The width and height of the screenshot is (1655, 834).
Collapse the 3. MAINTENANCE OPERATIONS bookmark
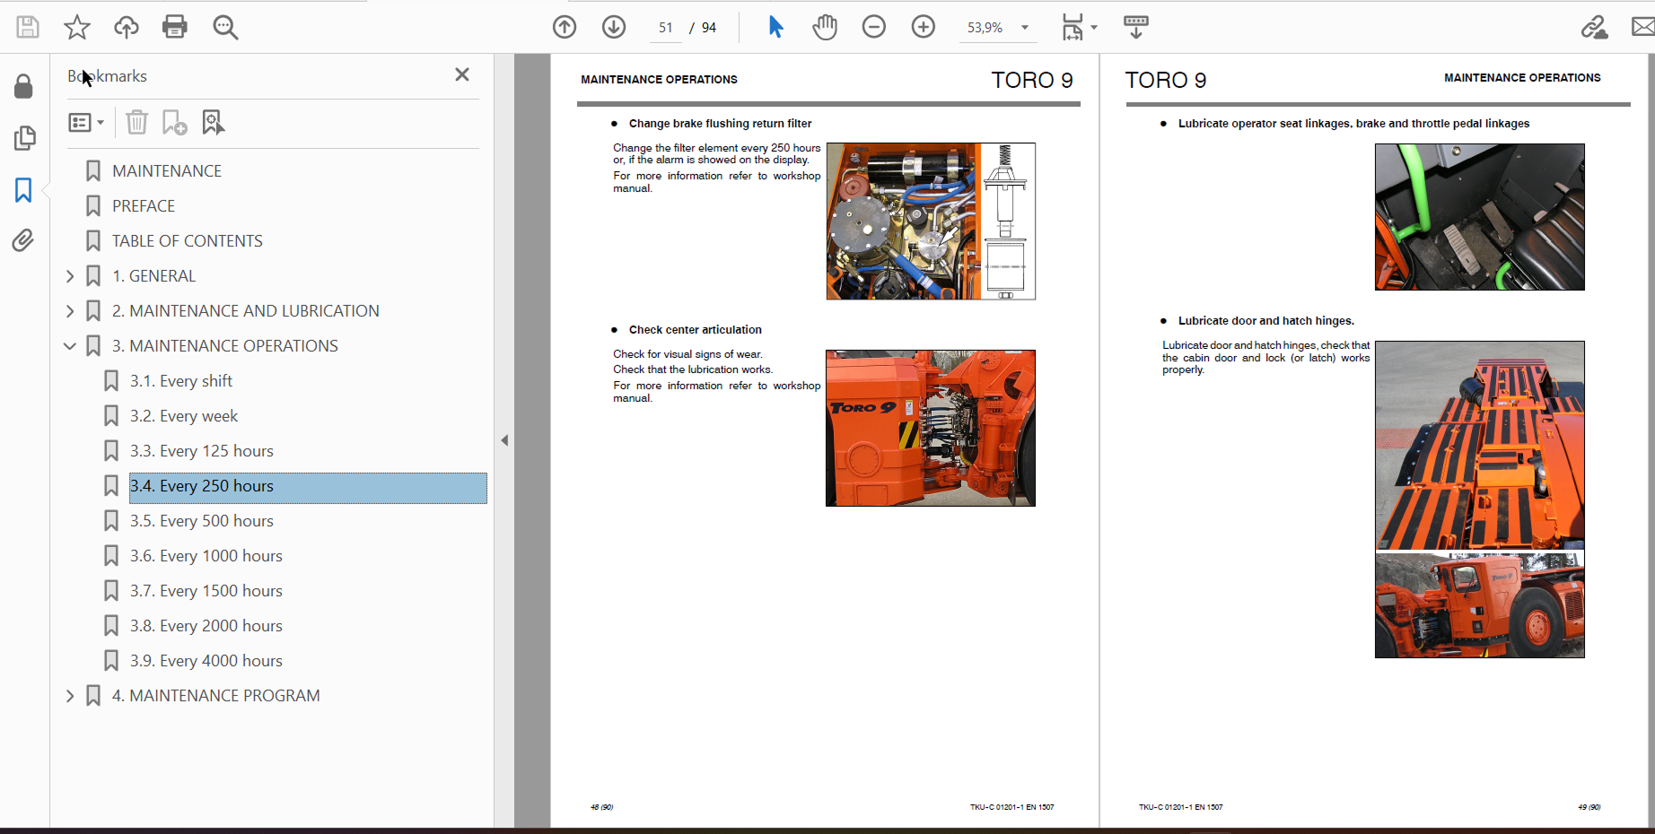pos(70,346)
